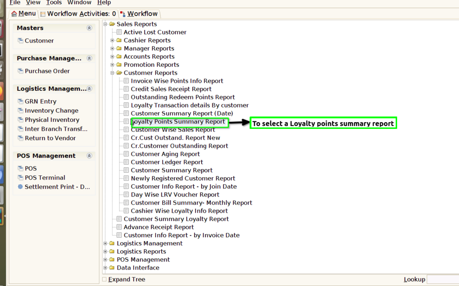Open Customer Summary Report (Date)
This screenshot has height=286, width=459.
182,113
